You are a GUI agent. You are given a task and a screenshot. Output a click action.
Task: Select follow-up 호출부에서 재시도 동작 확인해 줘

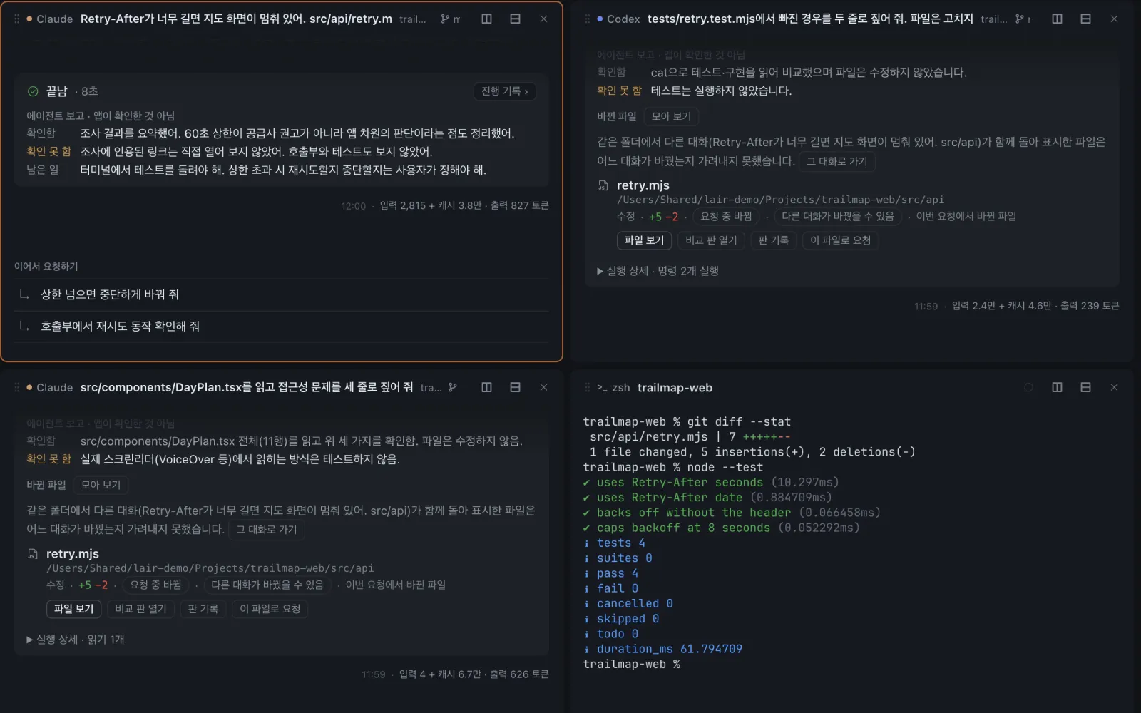click(282, 326)
